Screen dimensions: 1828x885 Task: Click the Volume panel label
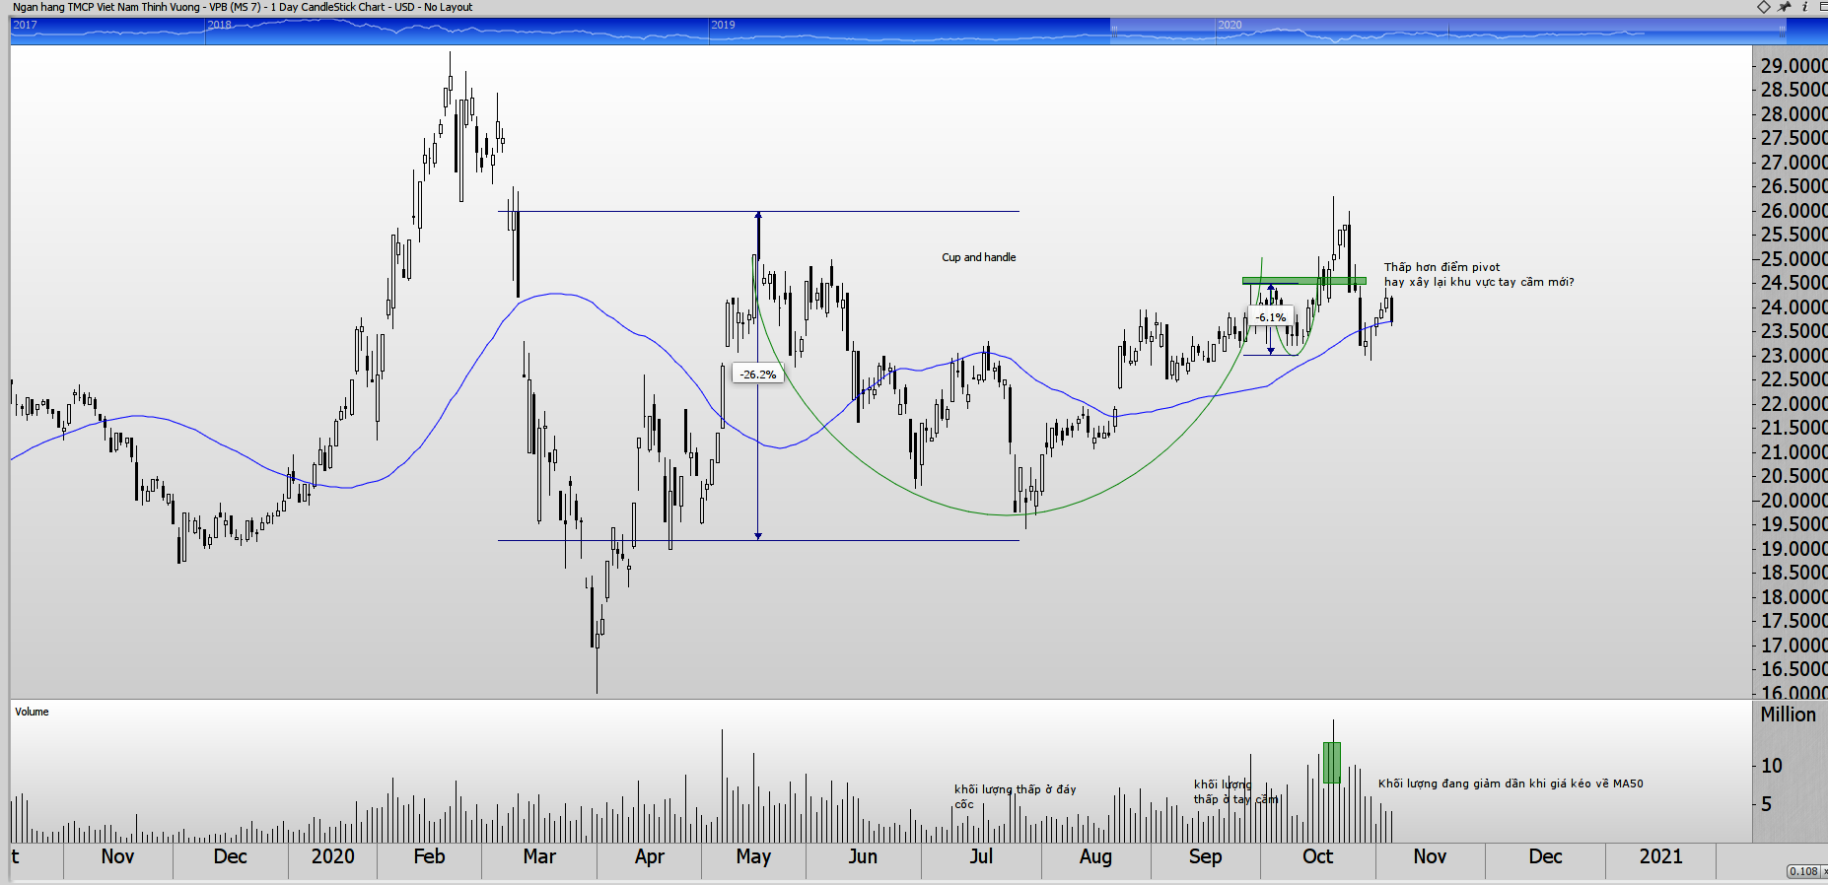pyautogui.click(x=32, y=712)
